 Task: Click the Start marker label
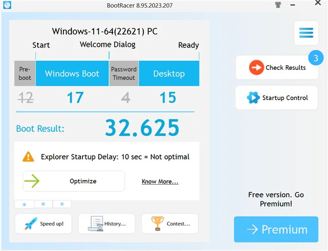41,45
